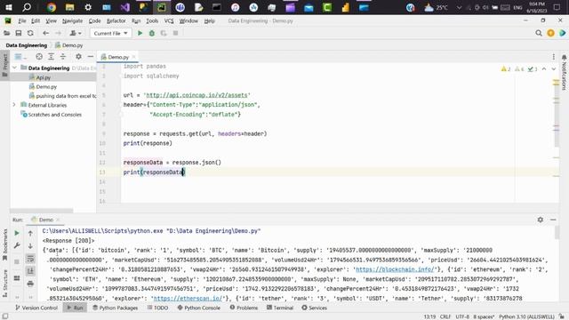The height and width of the screenshot is (320, 569).
Task: Open the TODO tool window
Action: 158,308
